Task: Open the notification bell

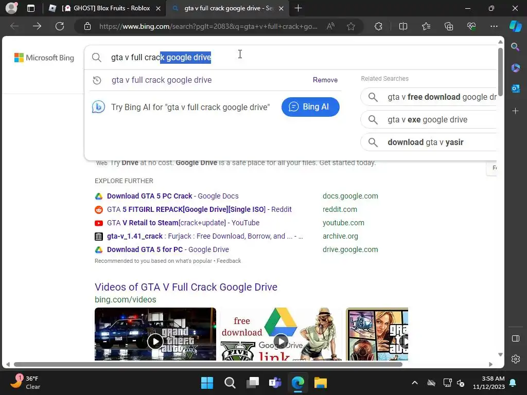Action: (513, 383)
